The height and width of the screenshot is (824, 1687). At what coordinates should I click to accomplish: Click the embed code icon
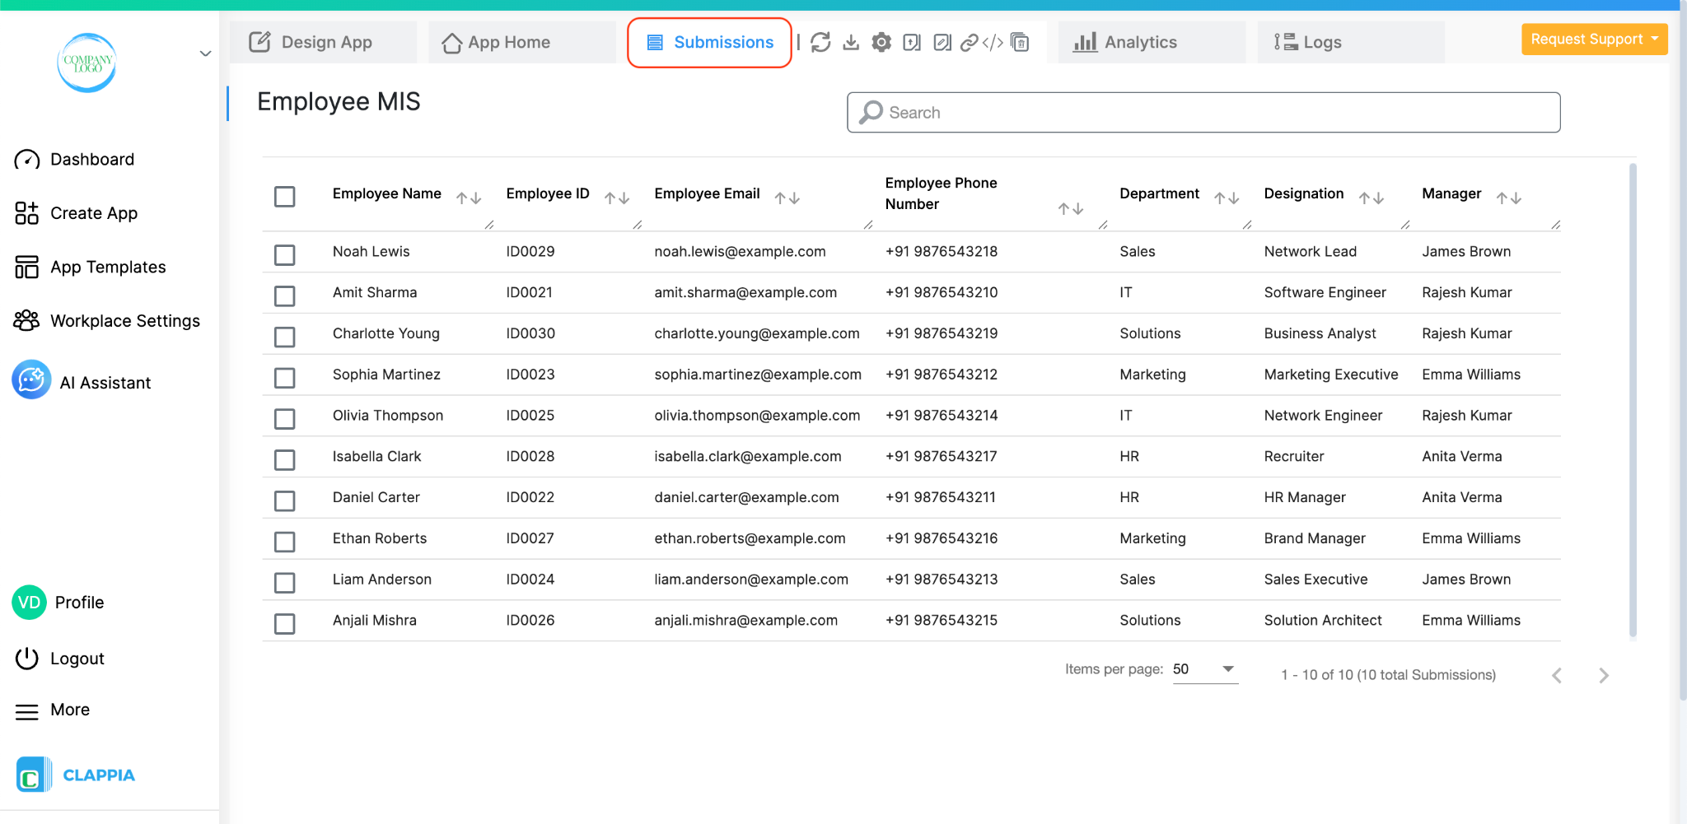tap(993, 42)
